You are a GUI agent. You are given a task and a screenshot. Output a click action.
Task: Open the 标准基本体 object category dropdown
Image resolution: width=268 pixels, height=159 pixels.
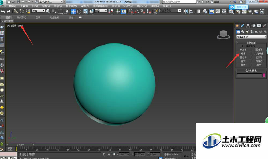[x=251, y=37]
